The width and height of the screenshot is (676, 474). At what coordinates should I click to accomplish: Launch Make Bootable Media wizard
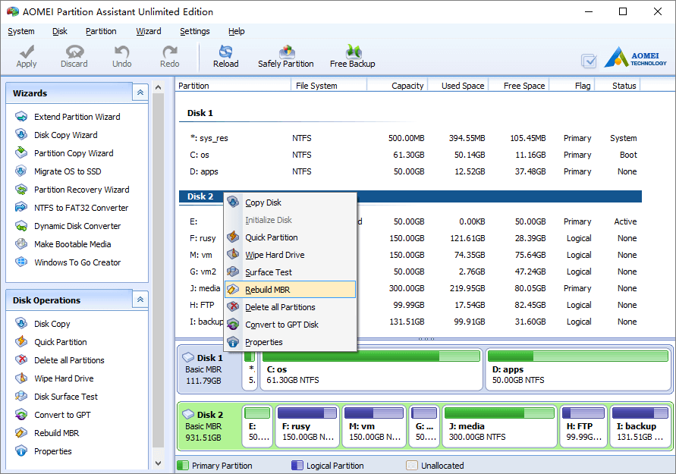72,244
